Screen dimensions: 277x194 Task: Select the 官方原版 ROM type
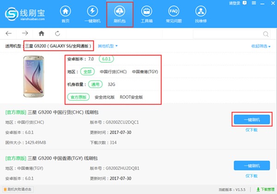78,97
